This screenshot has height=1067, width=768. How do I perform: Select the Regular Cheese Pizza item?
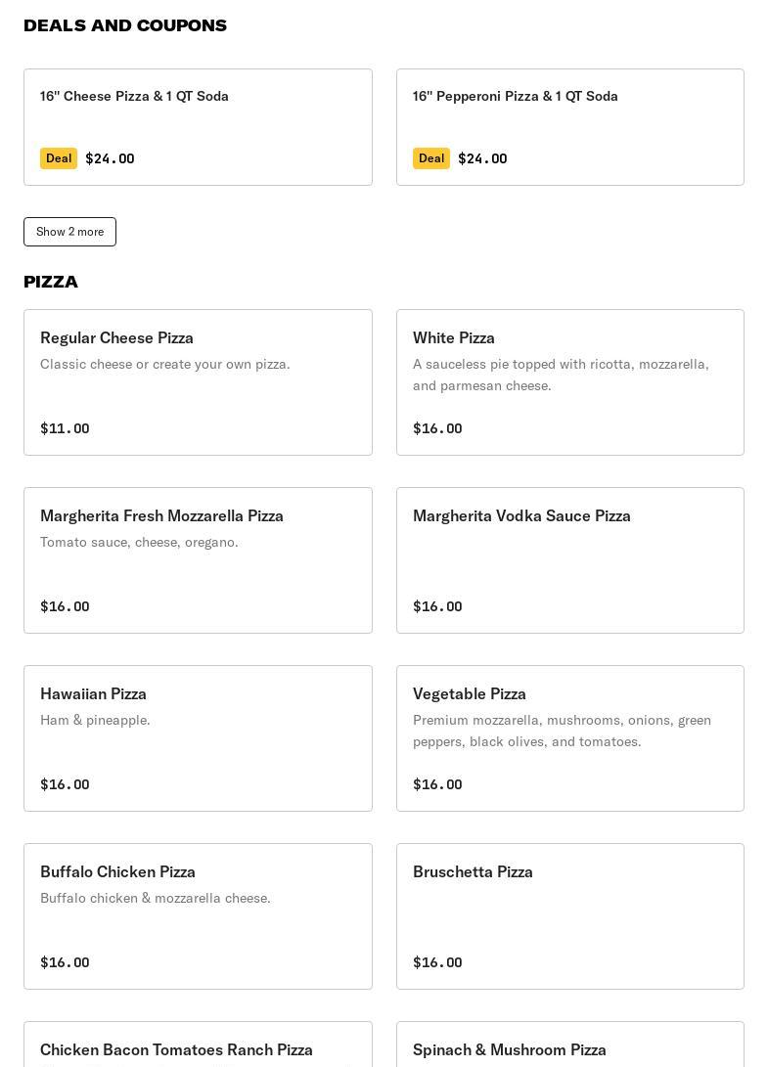(x=198, y=381)
